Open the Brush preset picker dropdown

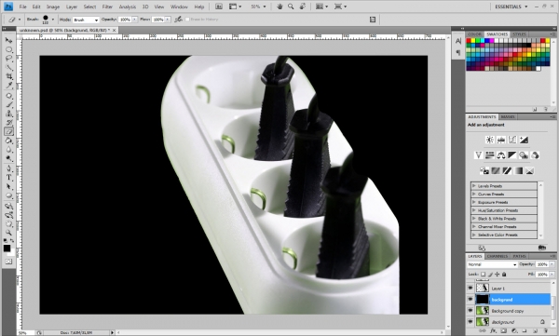[53, 20]
